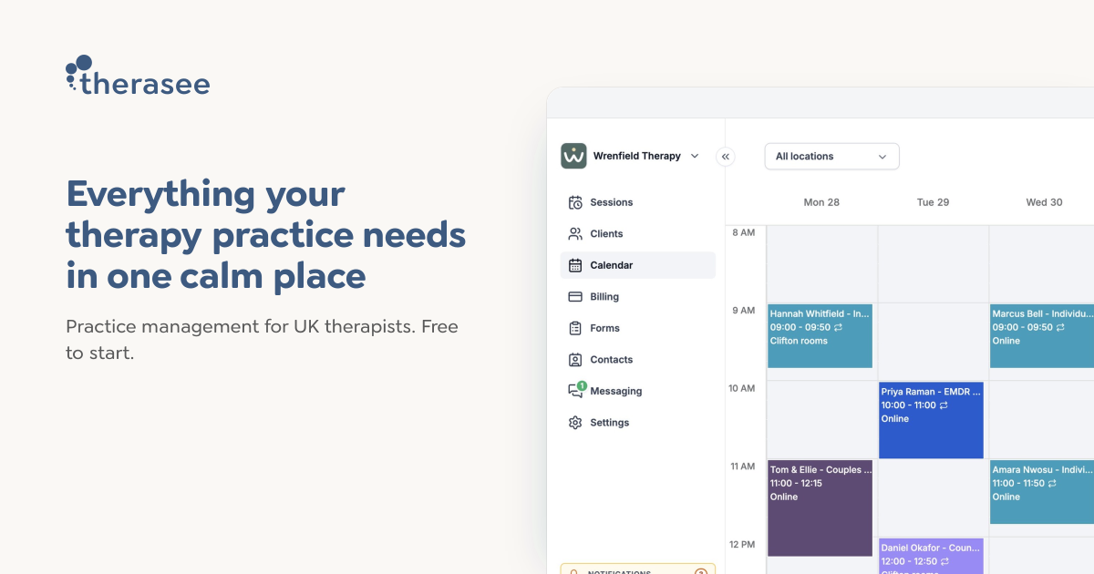1094x574 pixels.
Task: Click the 10 AM time label
Action: (741, 389)
